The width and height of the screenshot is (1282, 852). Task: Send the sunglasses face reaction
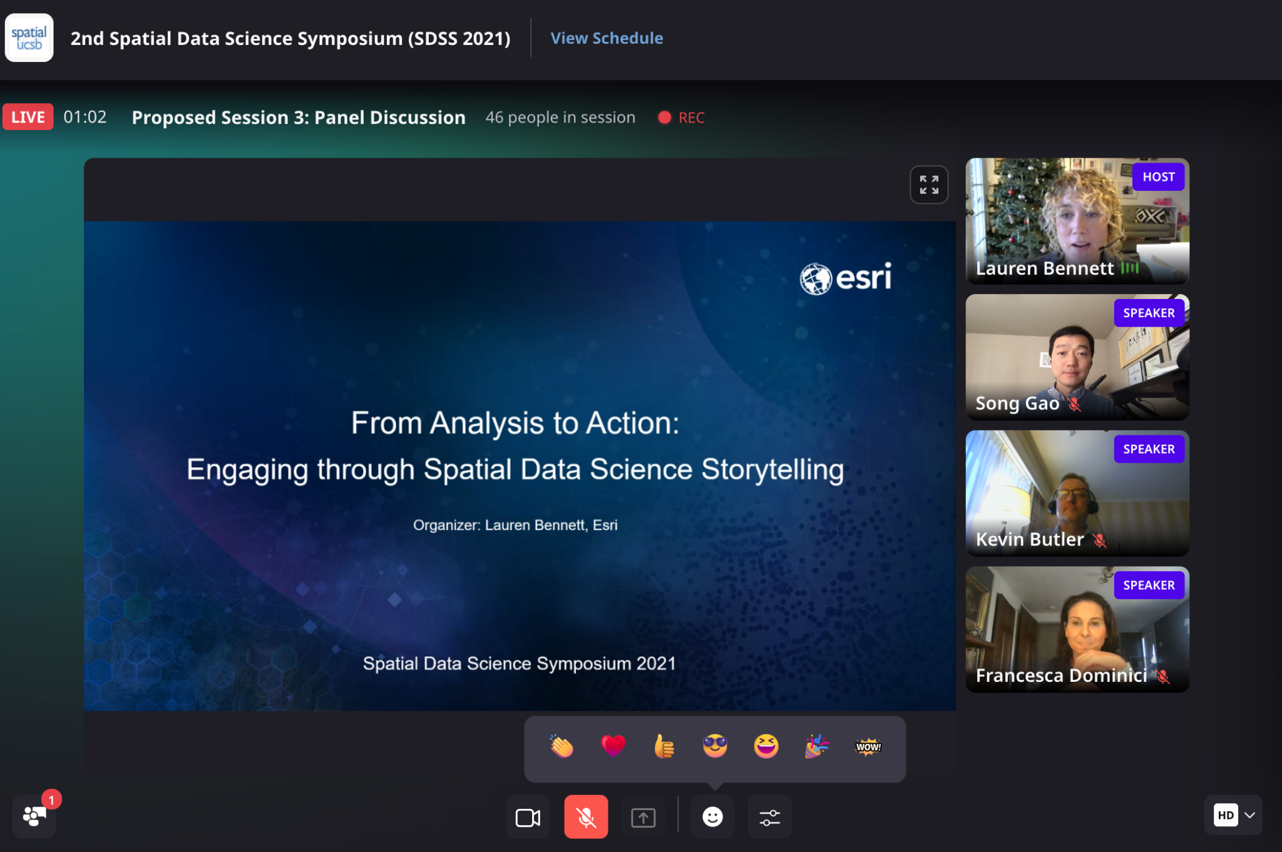(x=715, y=746)
